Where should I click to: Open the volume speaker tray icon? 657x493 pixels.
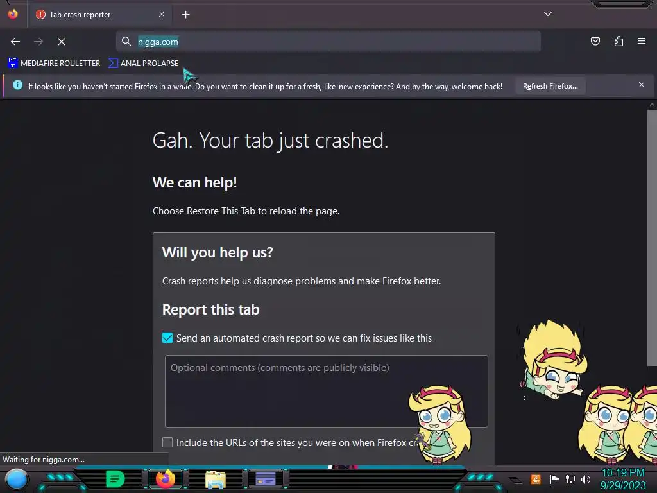(x=586, y=479)
